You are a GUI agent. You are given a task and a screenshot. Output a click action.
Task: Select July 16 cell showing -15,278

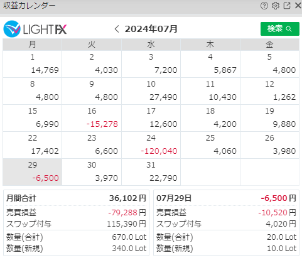(92, 118)
